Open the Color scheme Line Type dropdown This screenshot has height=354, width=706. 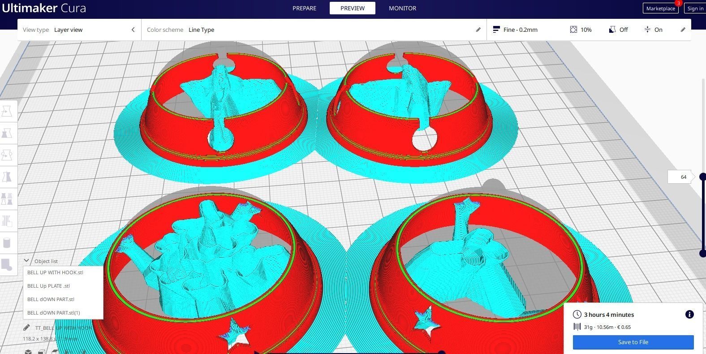(314, 30)
